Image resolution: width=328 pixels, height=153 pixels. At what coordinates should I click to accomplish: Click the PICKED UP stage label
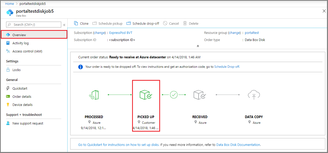point(146,117)
